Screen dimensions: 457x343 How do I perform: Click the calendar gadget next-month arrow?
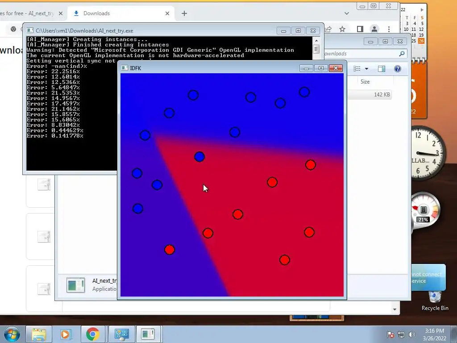[422, 10]
